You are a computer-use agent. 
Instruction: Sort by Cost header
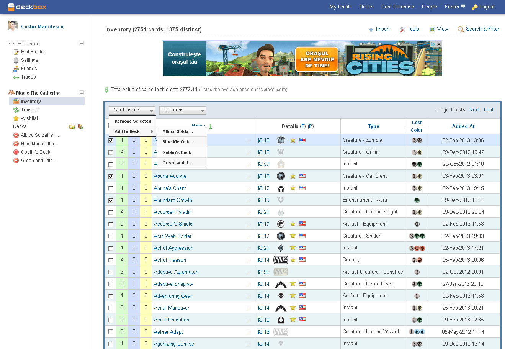click(417, 123)
